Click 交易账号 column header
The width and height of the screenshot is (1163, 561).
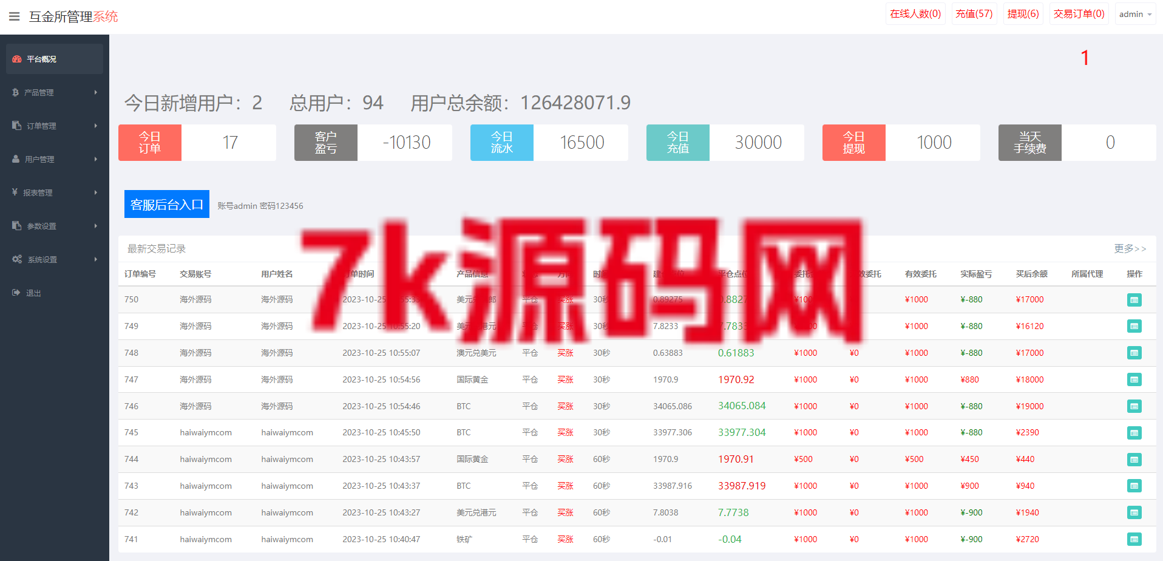(x=195, y=274)
